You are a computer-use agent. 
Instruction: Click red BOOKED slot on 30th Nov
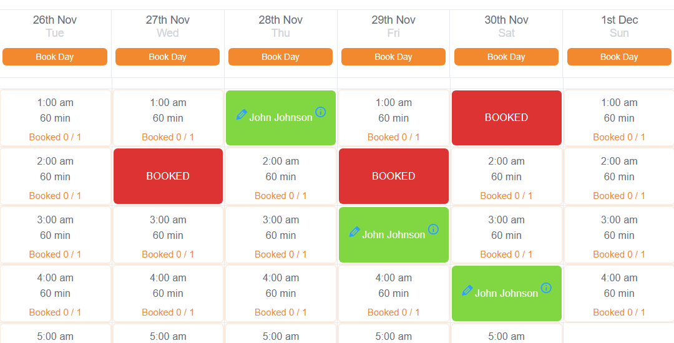[x=506, y=118]
